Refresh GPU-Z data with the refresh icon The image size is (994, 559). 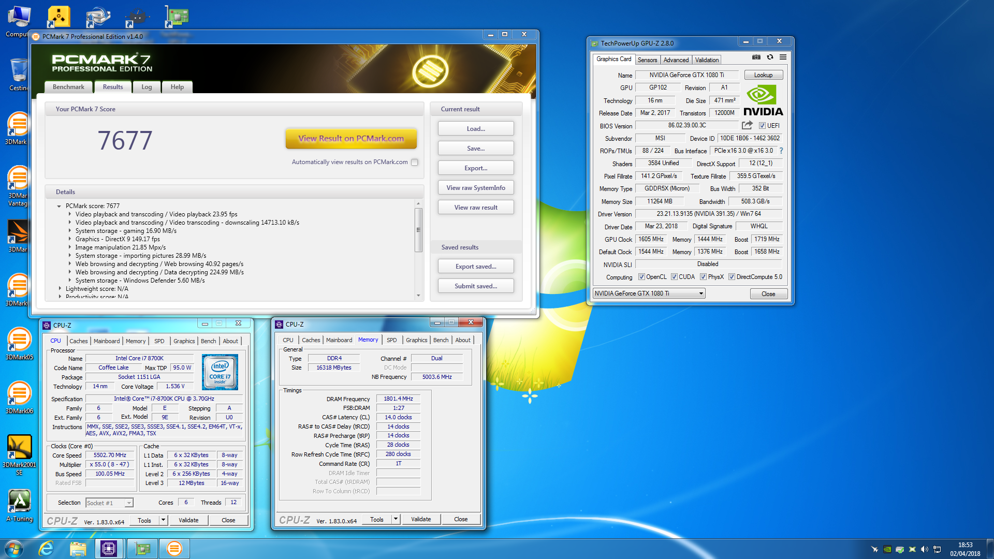[770, 57]
